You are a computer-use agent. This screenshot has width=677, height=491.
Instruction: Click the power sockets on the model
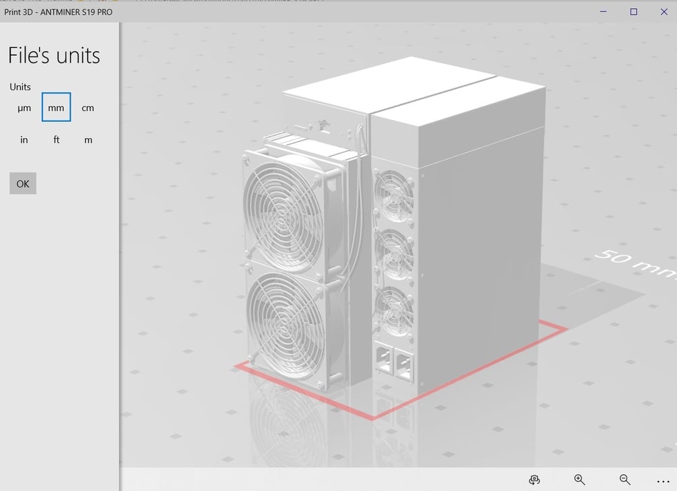(x=394, y=361)
